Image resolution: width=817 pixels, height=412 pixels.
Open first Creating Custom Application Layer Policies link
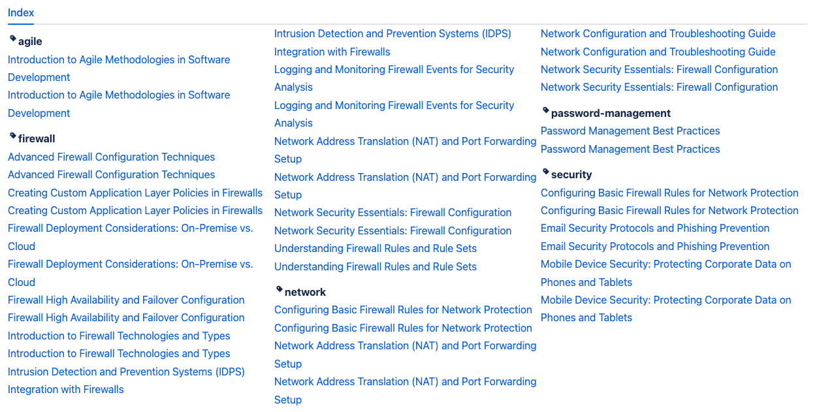coord(135,193)
